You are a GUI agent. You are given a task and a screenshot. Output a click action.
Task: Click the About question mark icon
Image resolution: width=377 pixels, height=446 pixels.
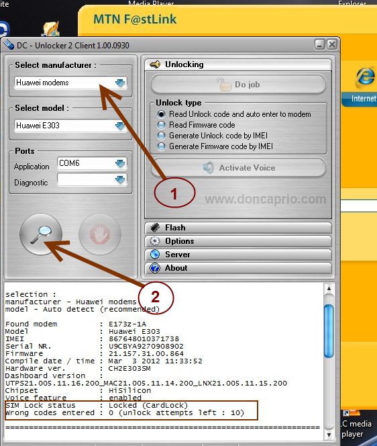155,268
